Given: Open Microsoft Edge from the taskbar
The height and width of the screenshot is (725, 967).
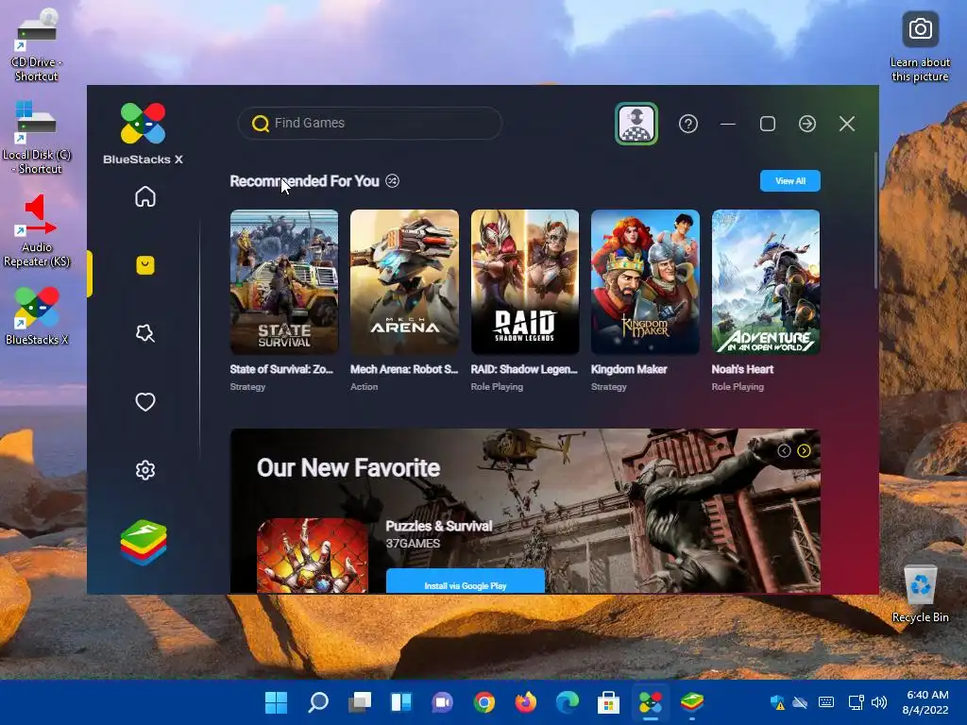Looking at the screenshot, I should (568, 701).
